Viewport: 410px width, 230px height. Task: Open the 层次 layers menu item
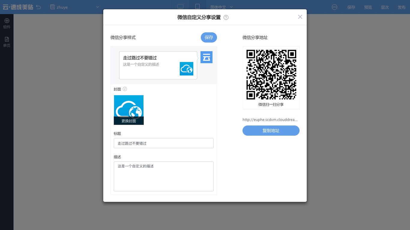tap(385, 7)
